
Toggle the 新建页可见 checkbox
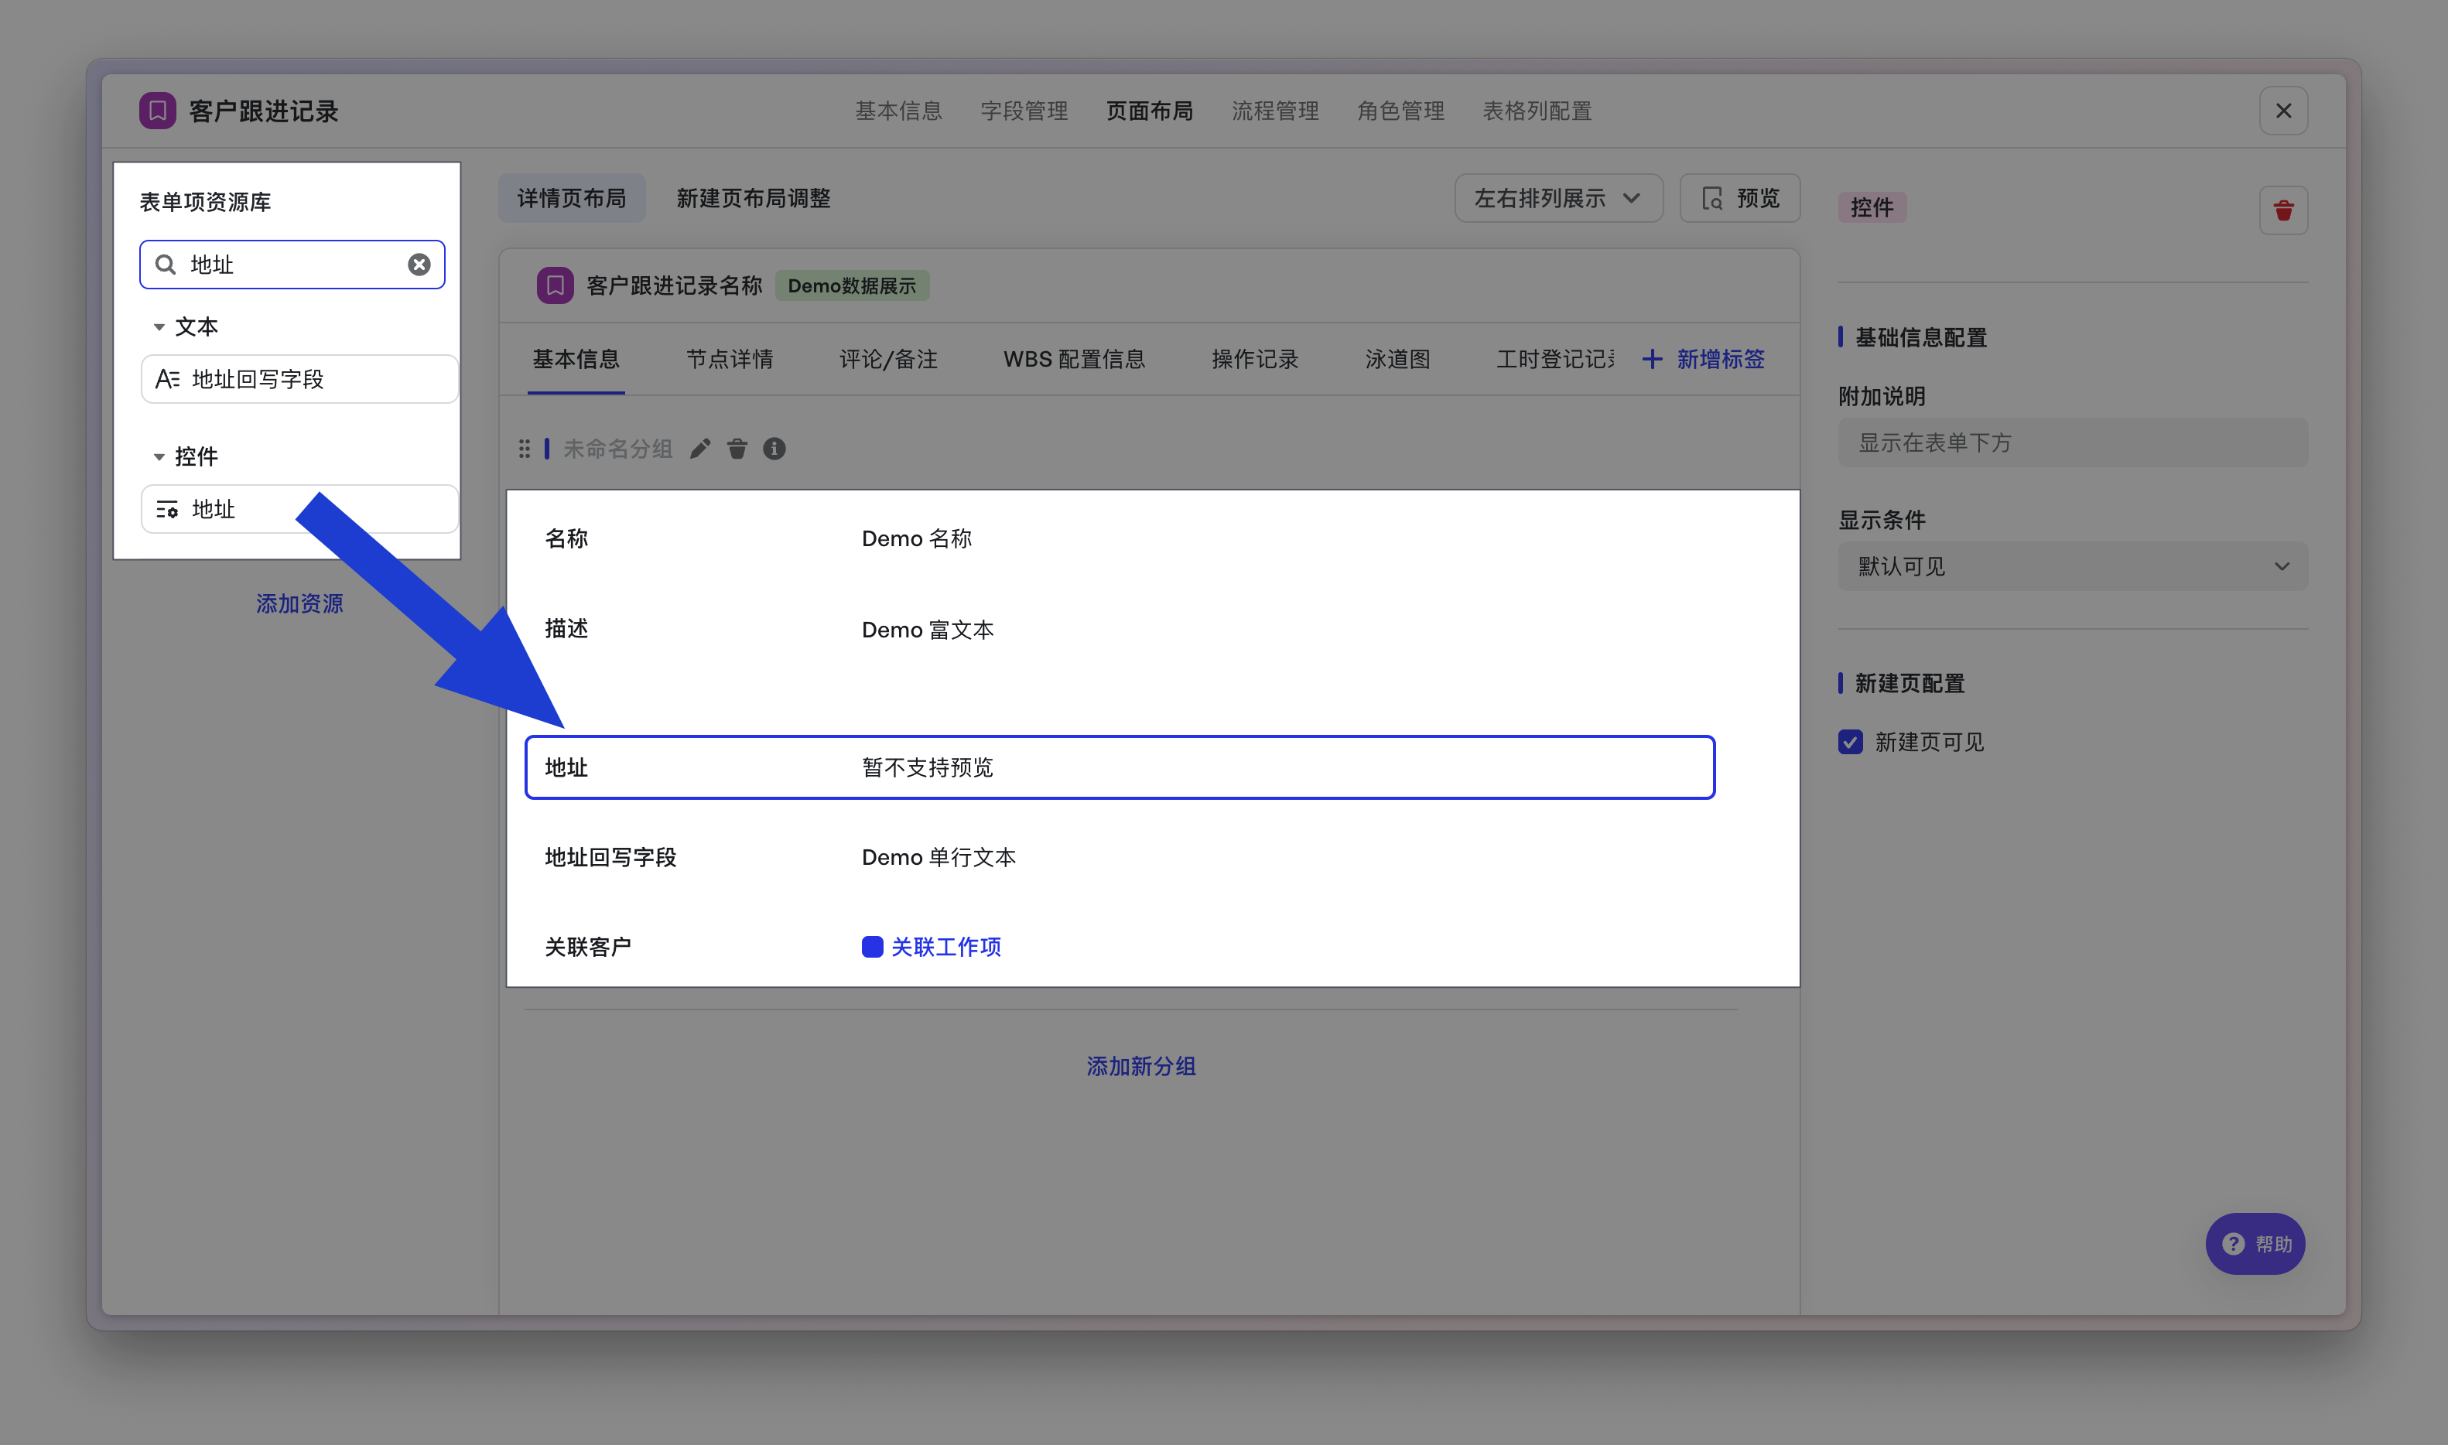coord(1850,742)
